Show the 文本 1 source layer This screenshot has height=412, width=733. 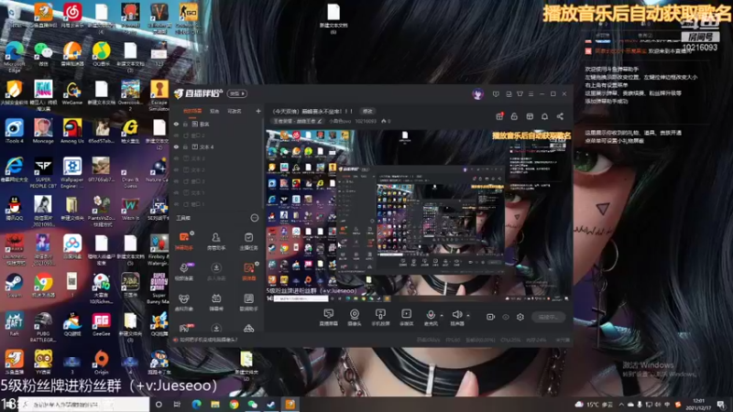click(x=176, y=192)
